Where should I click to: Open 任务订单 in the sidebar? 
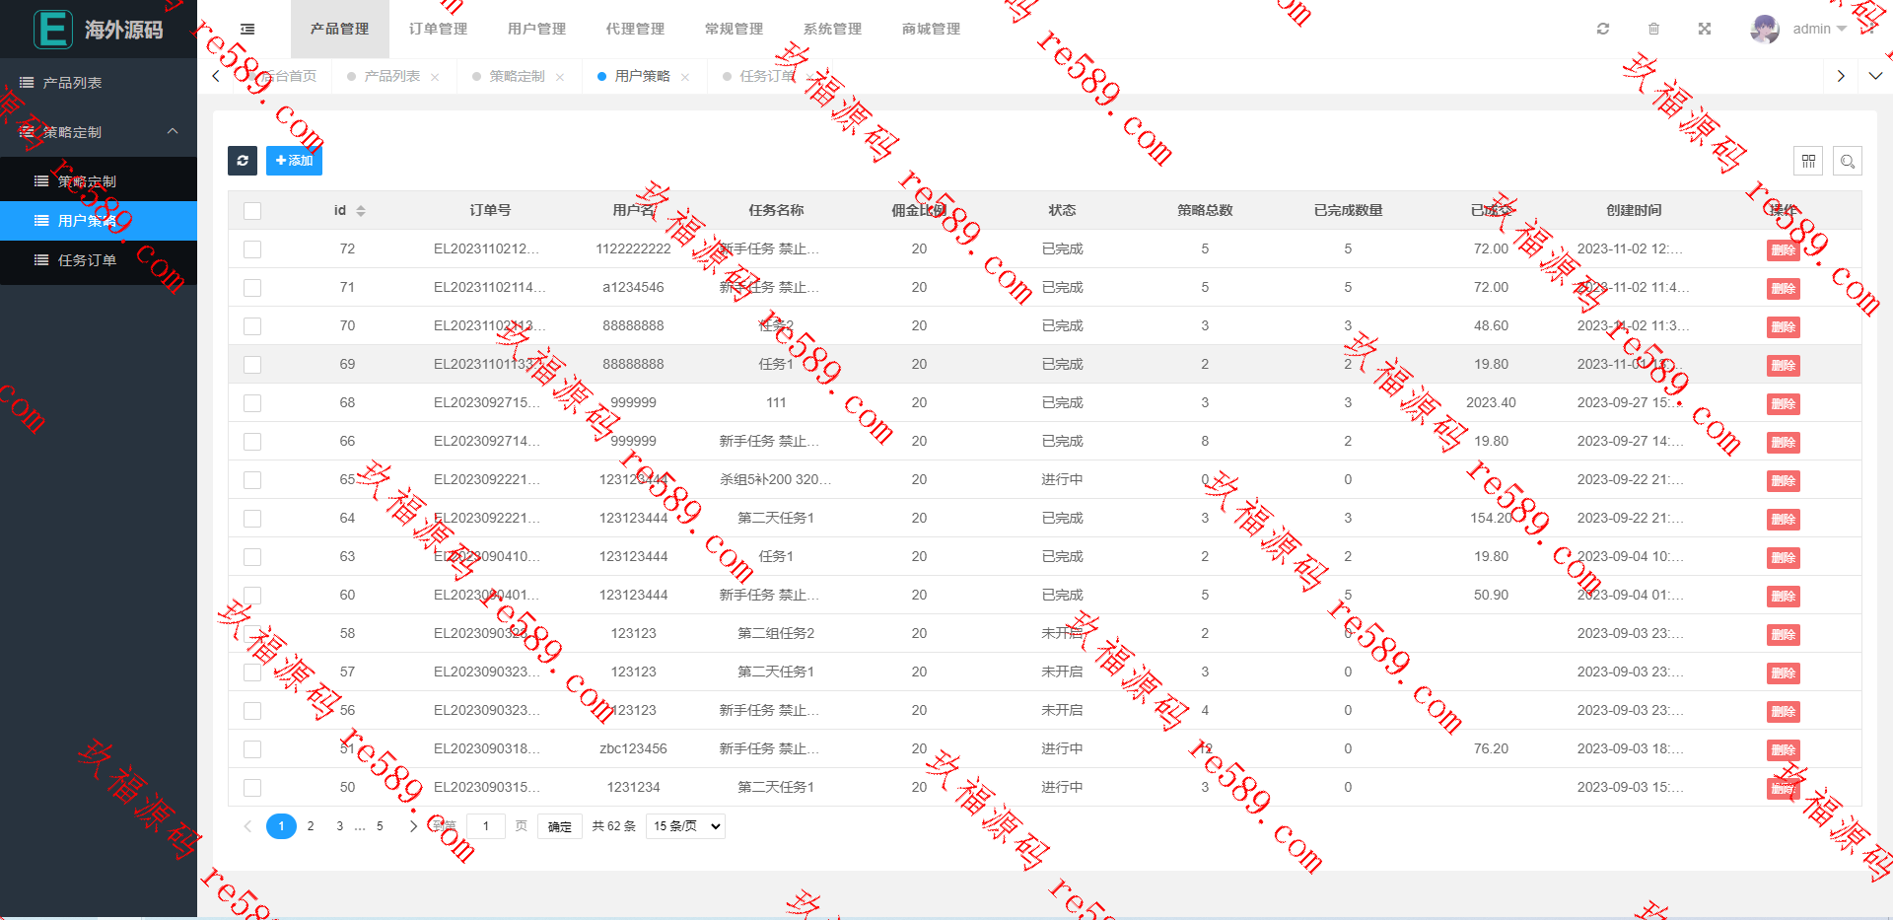99,260
